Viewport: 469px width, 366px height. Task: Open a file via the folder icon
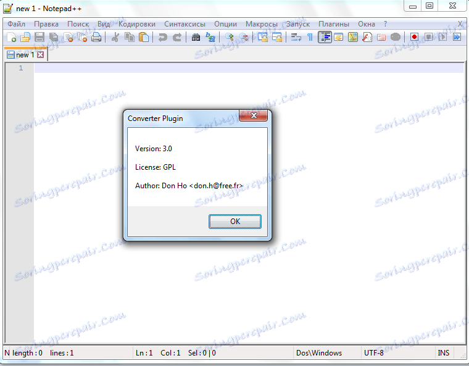click(x=25, y=38)
